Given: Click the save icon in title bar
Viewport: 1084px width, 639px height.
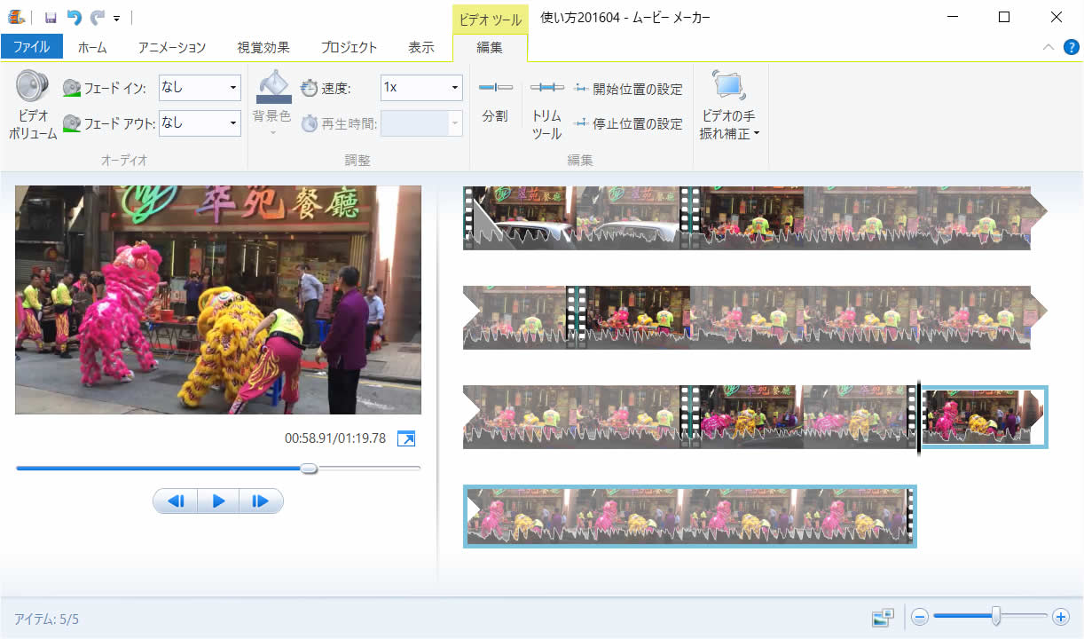Looking at the screenshot, I should click(x=51, y=17).
